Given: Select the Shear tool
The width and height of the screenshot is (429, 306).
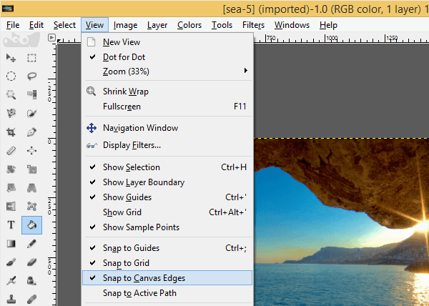Looking at the screenshot, I should point(11,188).
